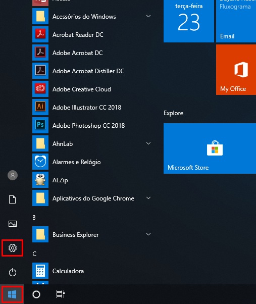Select the ALZip label
The image size is (256, 304).
pos(60,180)
